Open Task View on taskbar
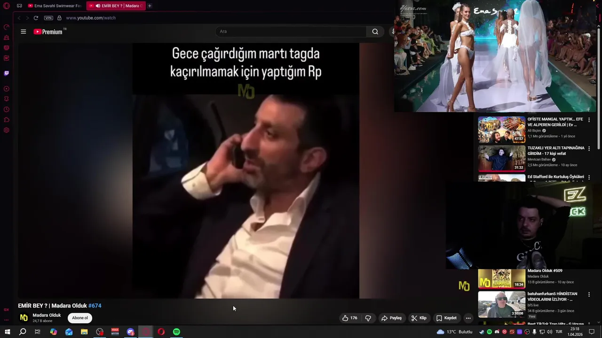Screen dimensions: 602x338 click(38, 332)
